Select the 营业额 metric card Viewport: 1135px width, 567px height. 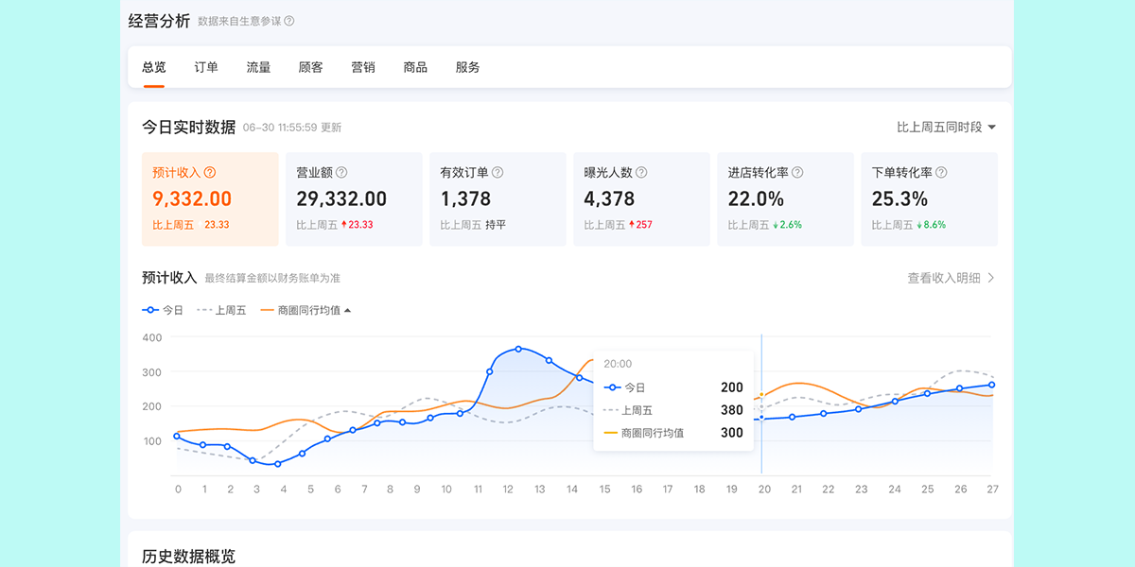(354, 199)
